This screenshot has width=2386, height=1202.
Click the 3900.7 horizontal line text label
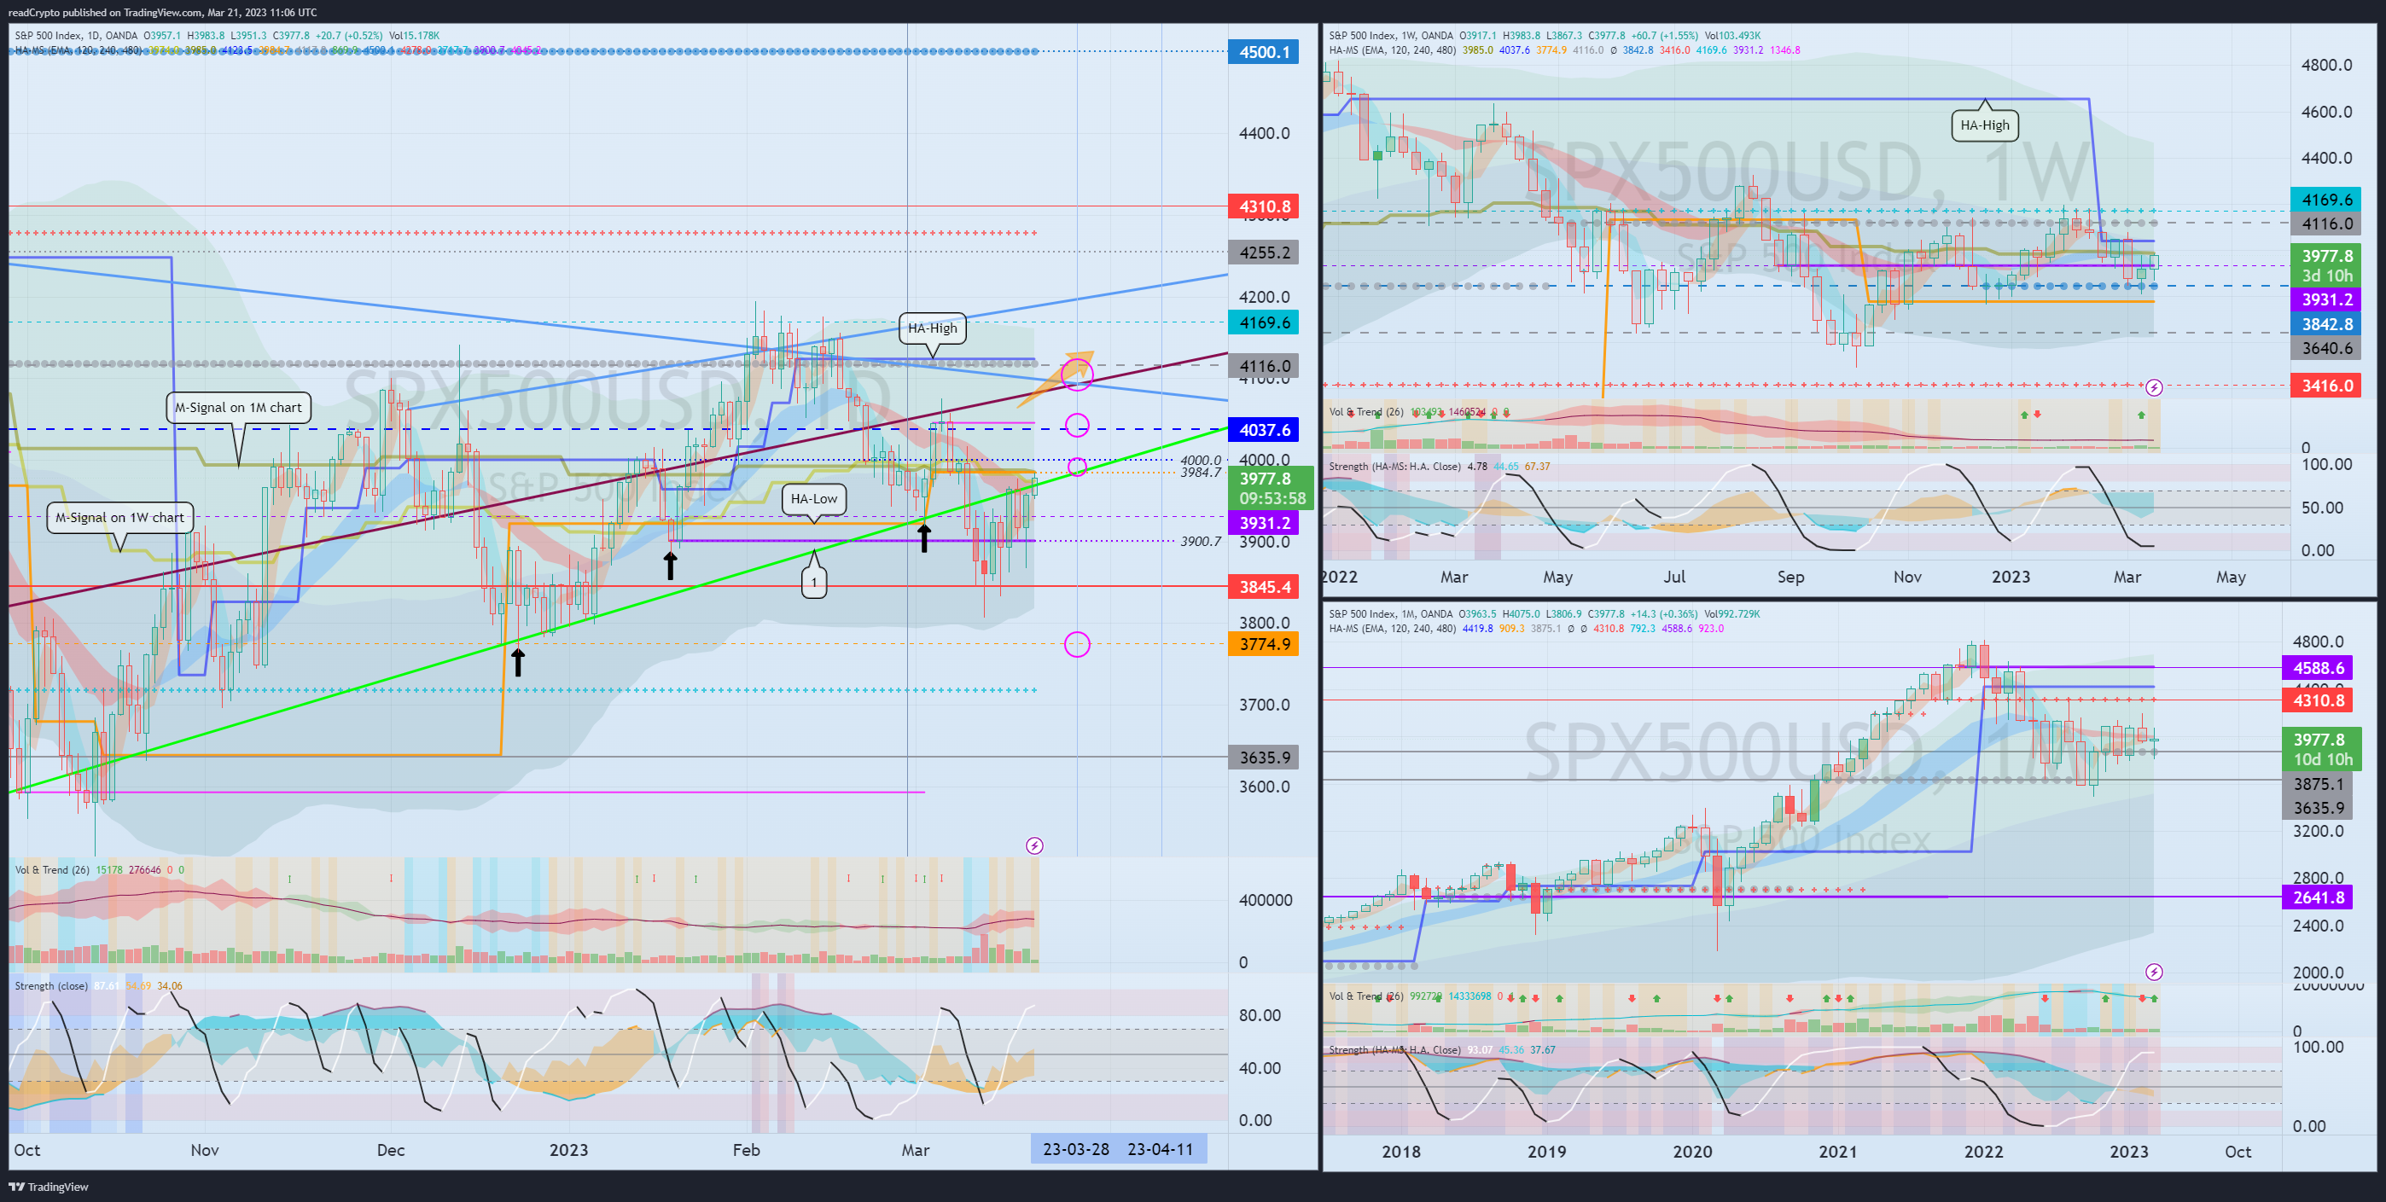pos(1201,541)
